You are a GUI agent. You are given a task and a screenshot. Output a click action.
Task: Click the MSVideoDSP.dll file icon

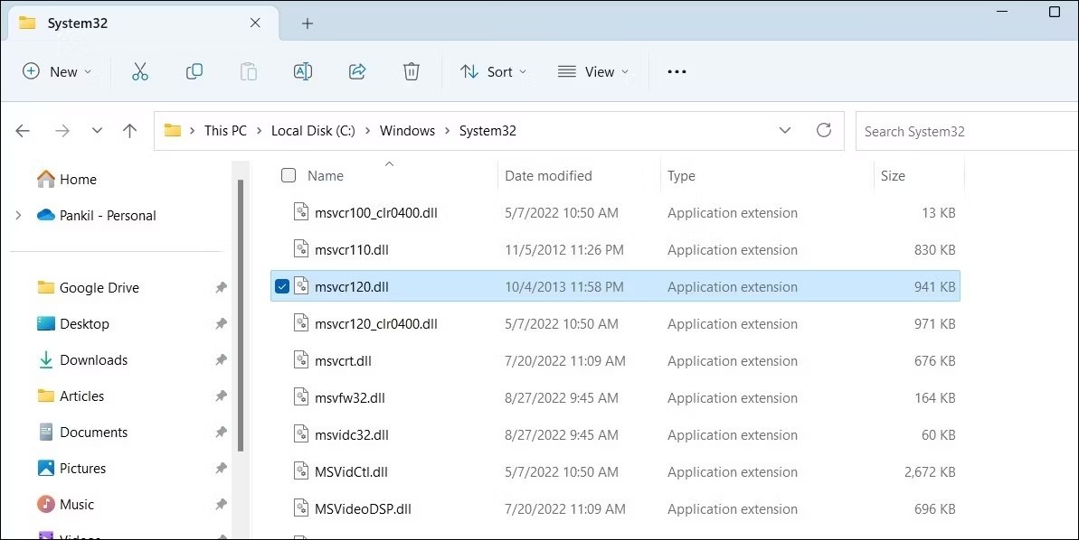(x=301, y=508)
